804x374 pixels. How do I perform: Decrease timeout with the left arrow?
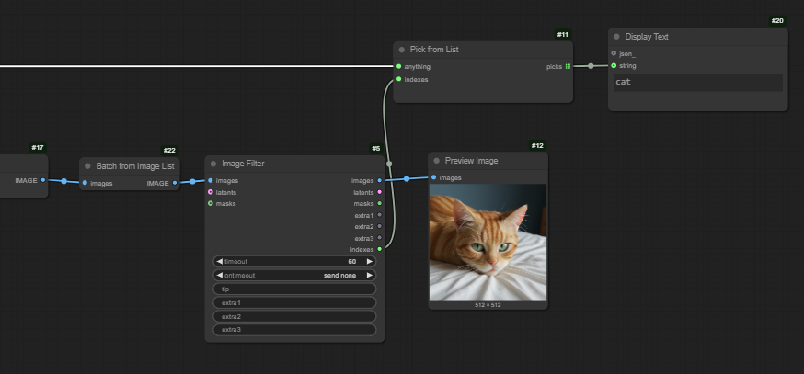pyautogui.click(x=220, y=261)
